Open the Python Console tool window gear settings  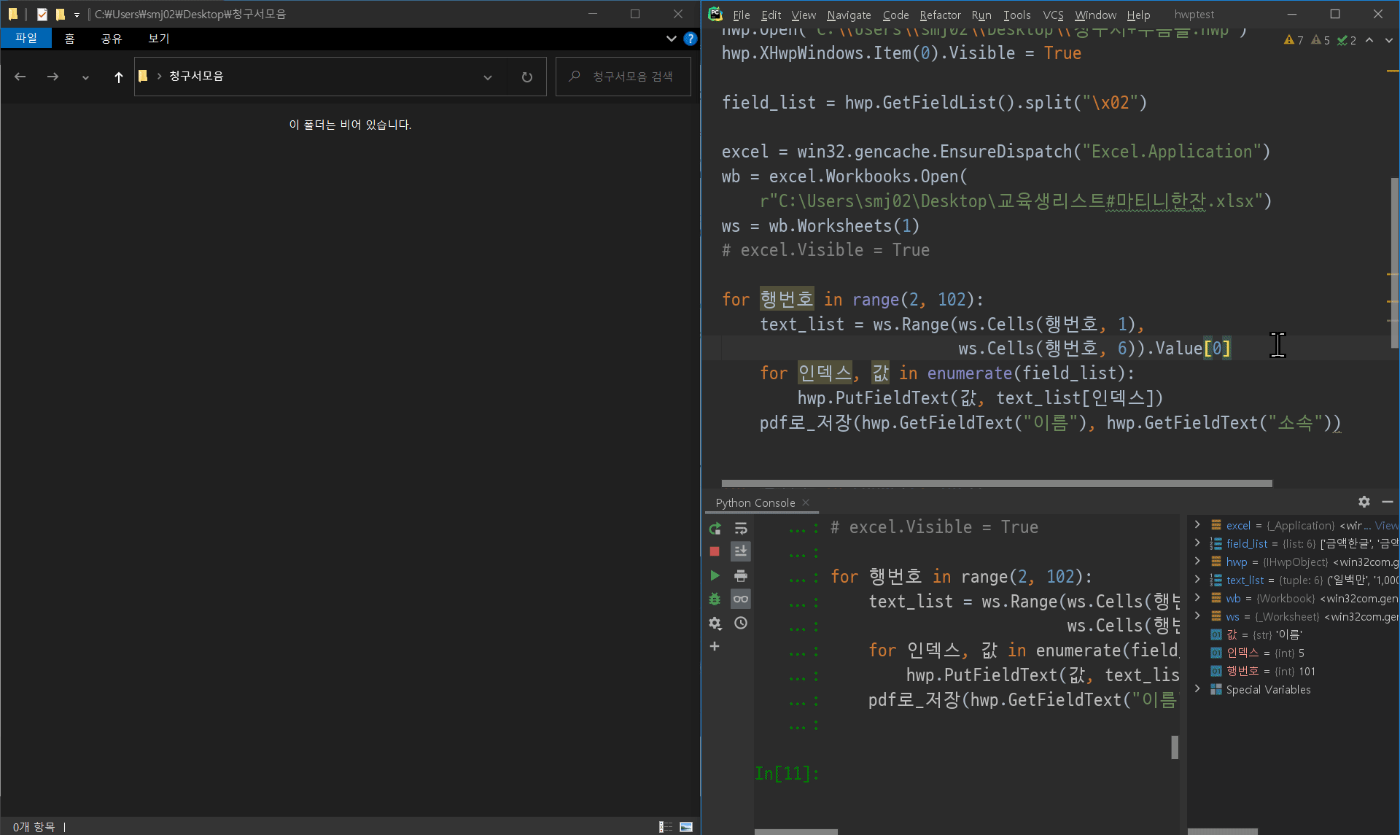(1364, 502)
